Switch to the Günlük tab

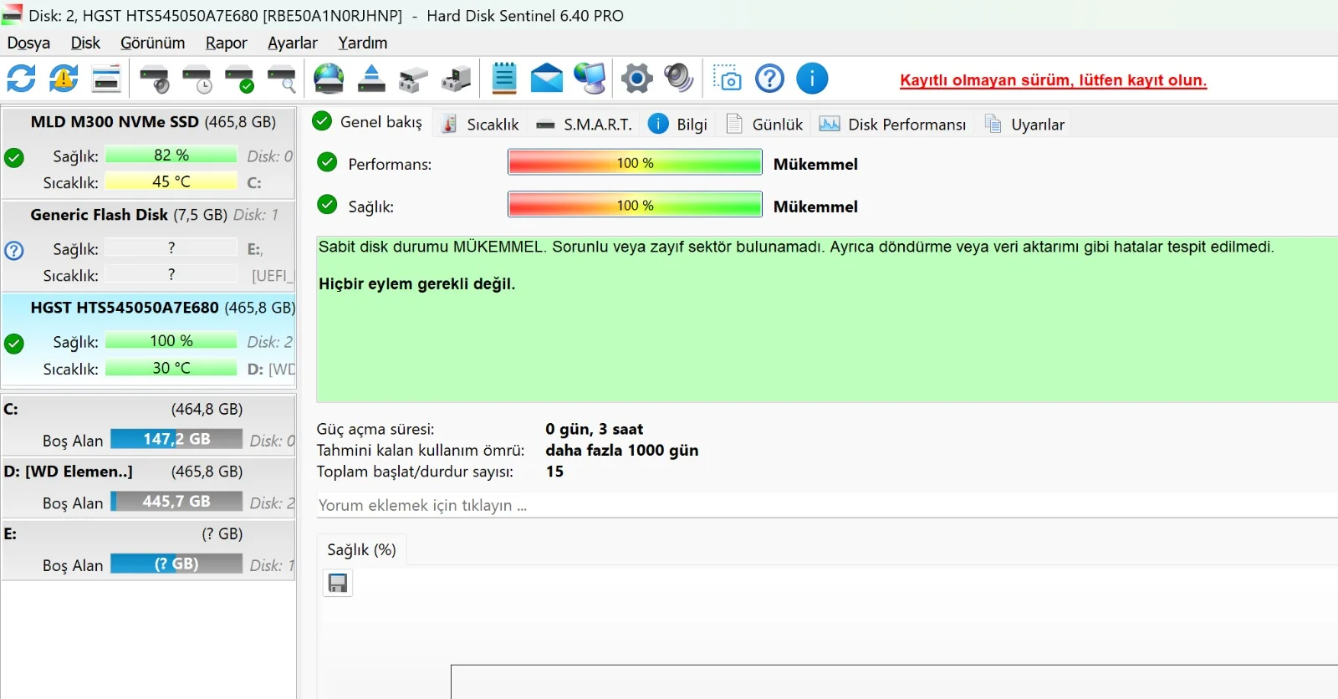point(765,124)
